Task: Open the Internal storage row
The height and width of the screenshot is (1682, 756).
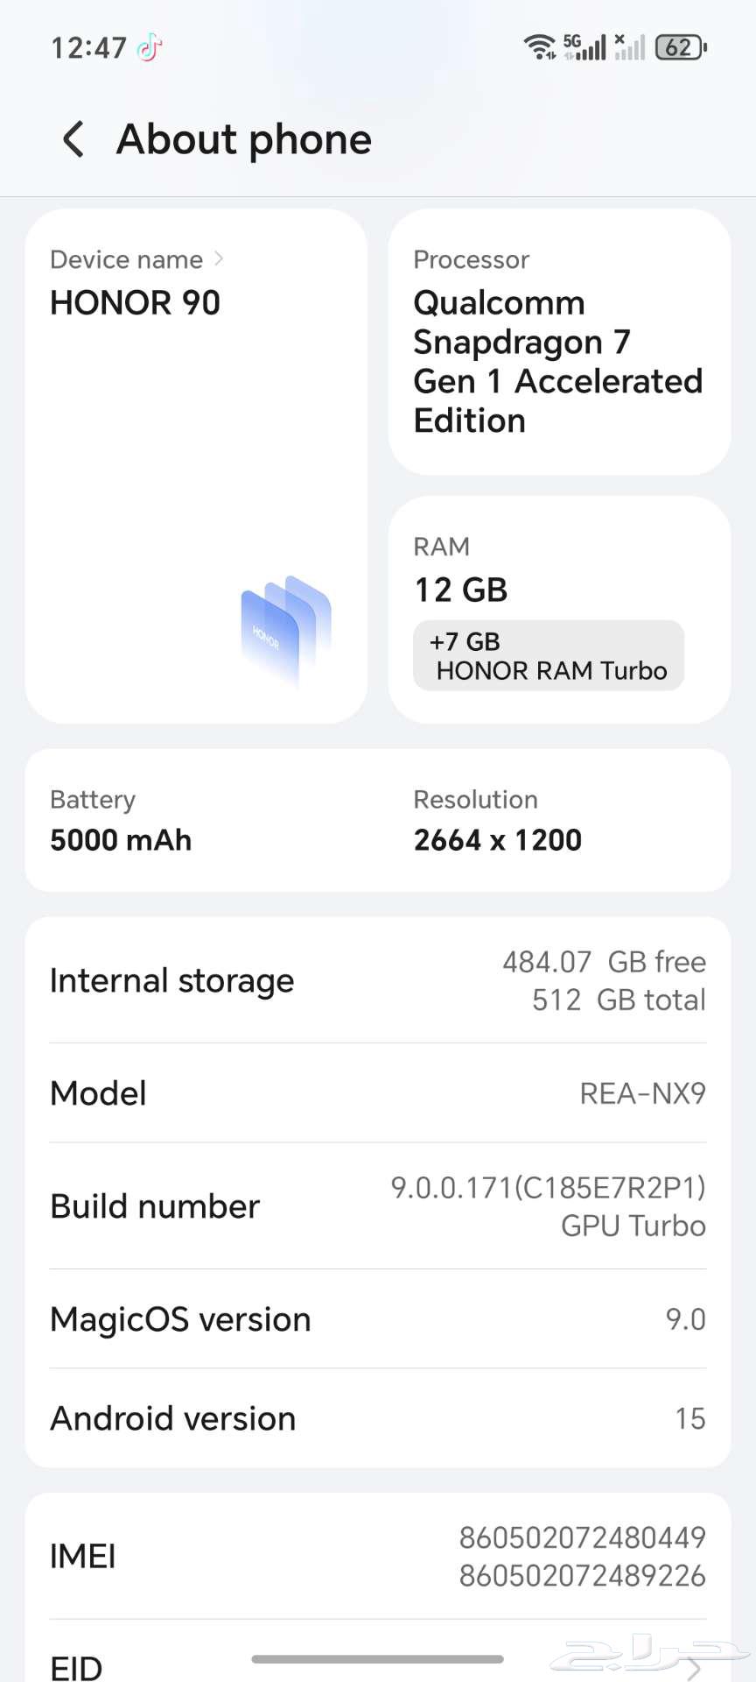Action: tap(378, 980)
